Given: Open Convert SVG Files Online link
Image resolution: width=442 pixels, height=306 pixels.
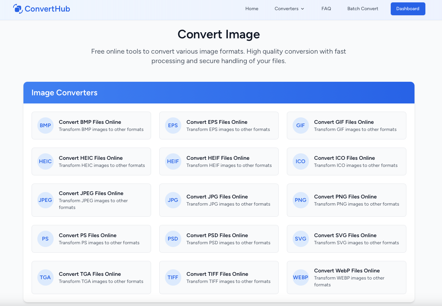Looking at the screenshot, I should (345, 235).
